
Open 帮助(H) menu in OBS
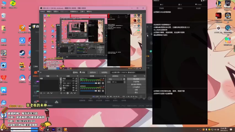tap(89, 11)
